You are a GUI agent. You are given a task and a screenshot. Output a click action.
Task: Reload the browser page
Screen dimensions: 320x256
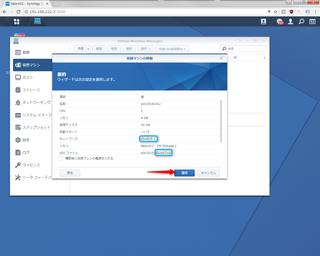click(x=18, y=12)
